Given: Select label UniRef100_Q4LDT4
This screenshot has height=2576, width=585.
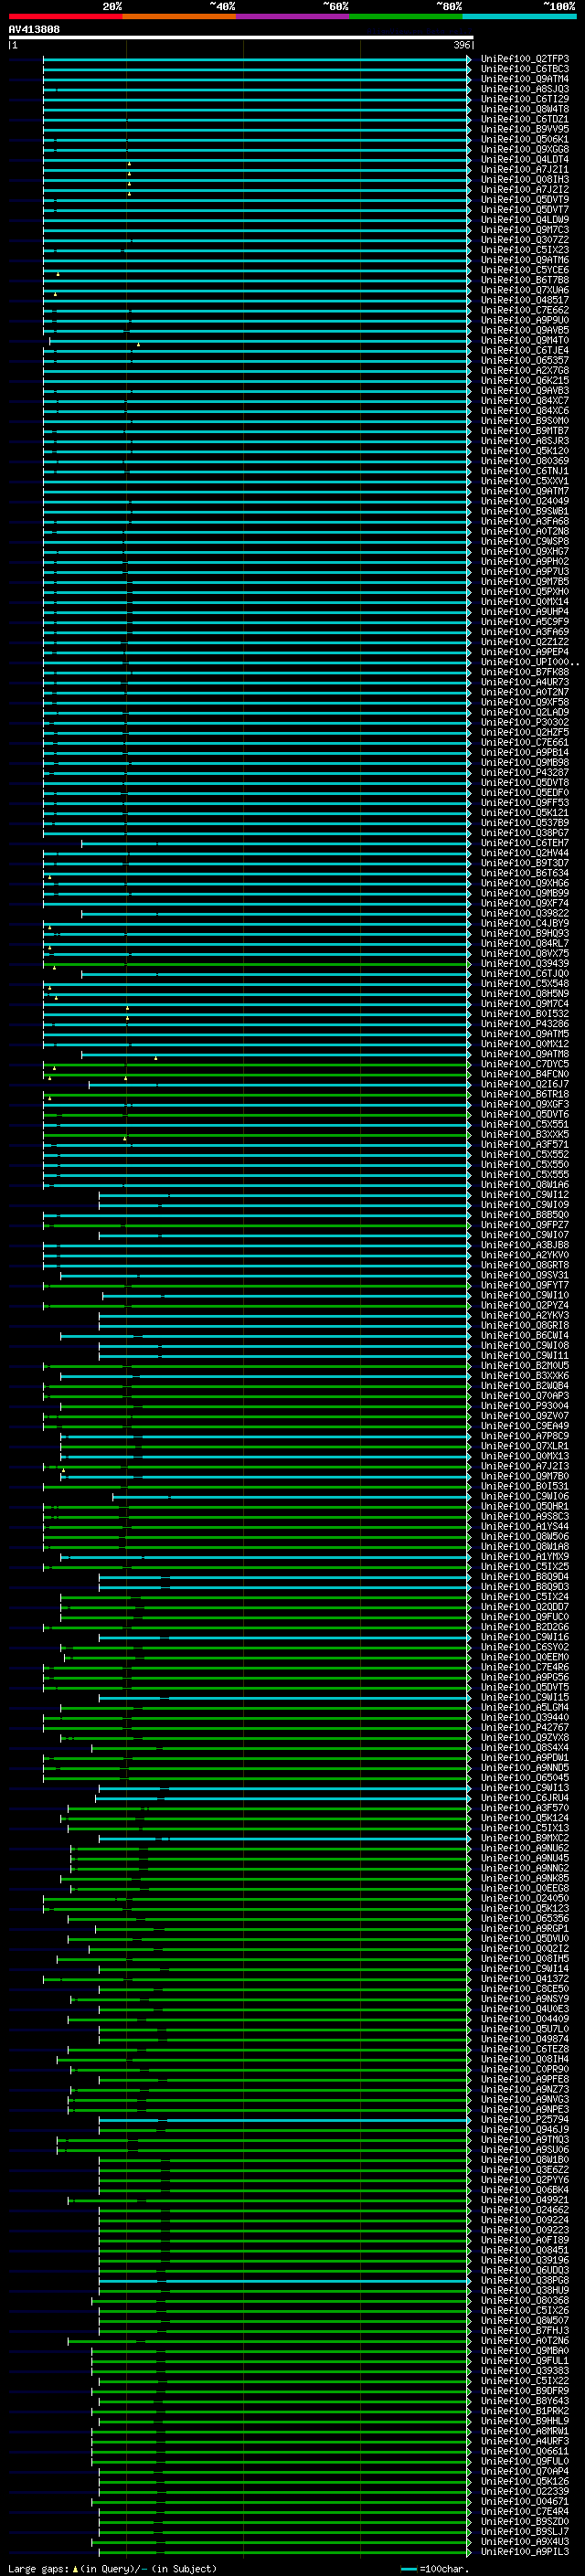Looking at the screenshot, I should coord(525,159).
